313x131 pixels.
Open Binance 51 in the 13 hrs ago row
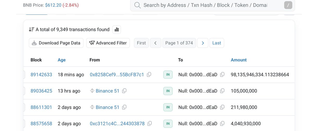[107, 91]
